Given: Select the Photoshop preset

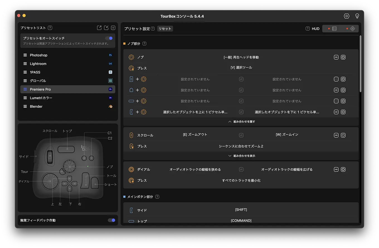Looking at the screenshot, I should pos(68,55).
